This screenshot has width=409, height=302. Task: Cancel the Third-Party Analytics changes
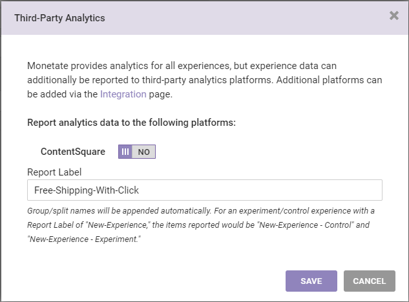click(x=370, y=281)
